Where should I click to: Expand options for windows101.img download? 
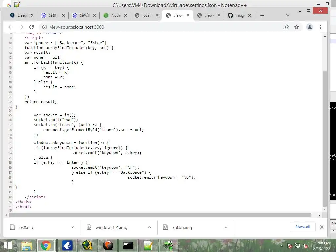(150, 228)
